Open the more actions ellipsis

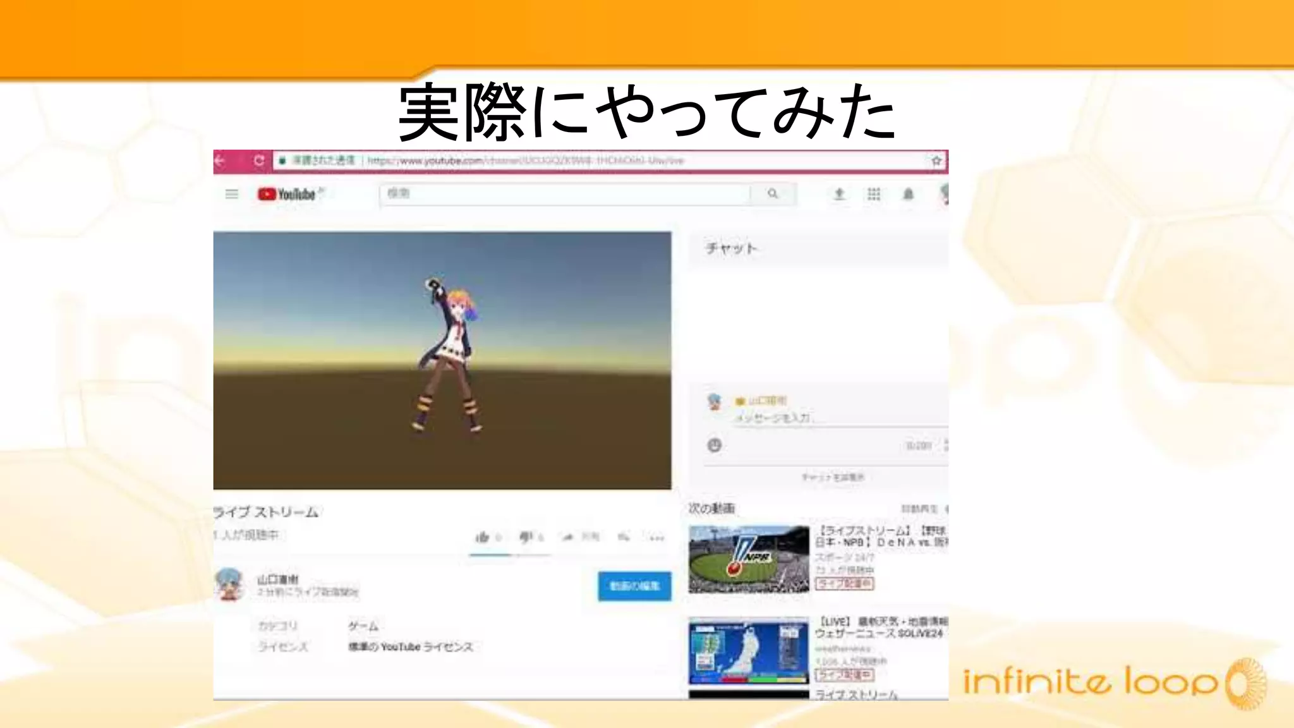(657, 538)
